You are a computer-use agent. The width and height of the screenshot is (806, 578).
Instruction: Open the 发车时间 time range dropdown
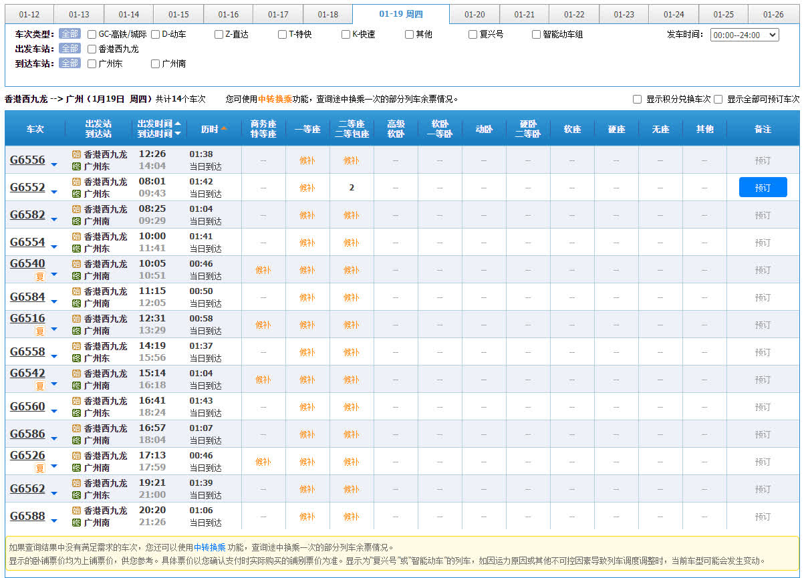click(x=744, y=35)
